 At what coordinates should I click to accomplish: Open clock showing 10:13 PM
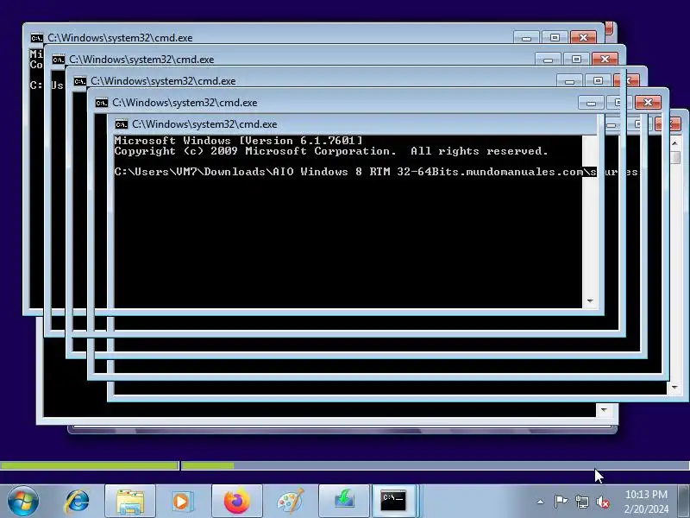coord(646,502)
